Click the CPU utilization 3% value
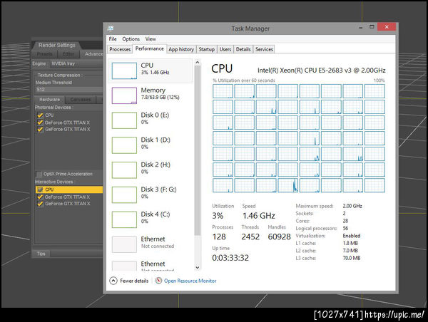 [218, 216]
